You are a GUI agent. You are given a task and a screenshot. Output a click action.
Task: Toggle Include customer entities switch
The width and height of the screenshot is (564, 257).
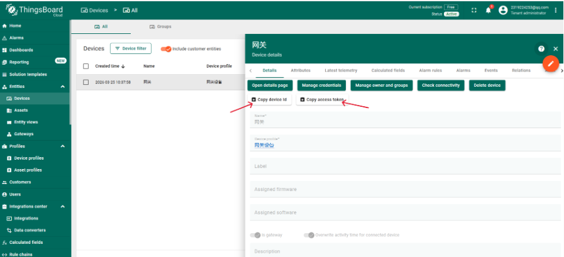coord(167,48)
